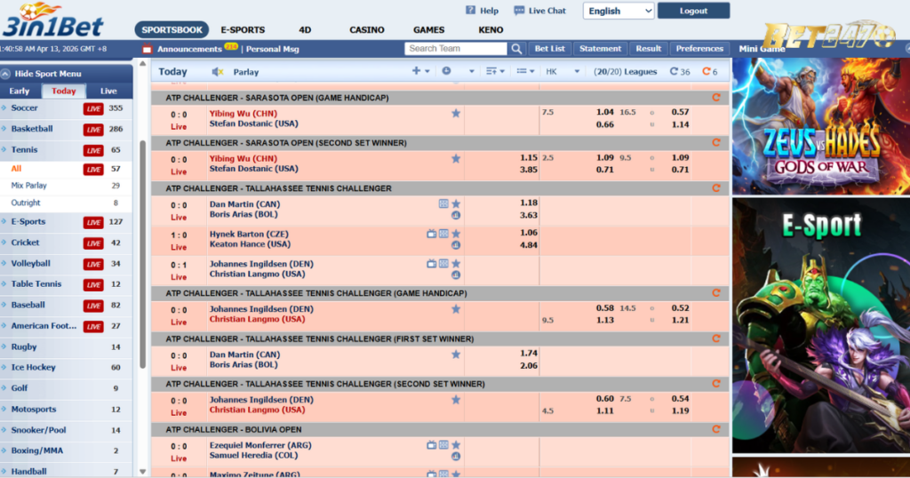Open stats icon for Monferrer vs Heredia
This screenshot has height=478, width=910.
point(456,457)
